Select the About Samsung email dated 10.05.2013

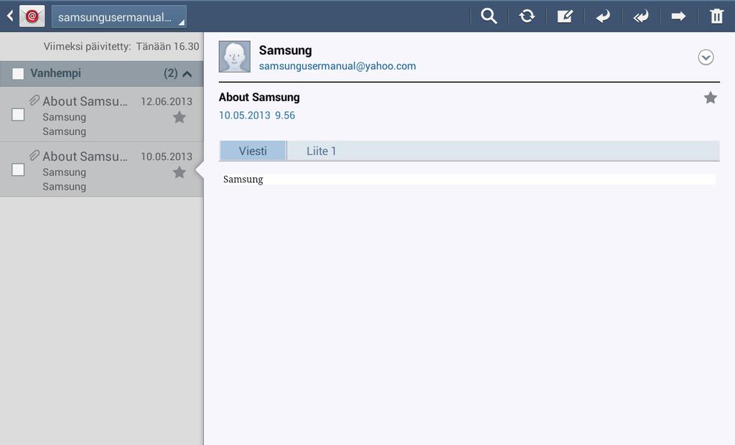102,170
